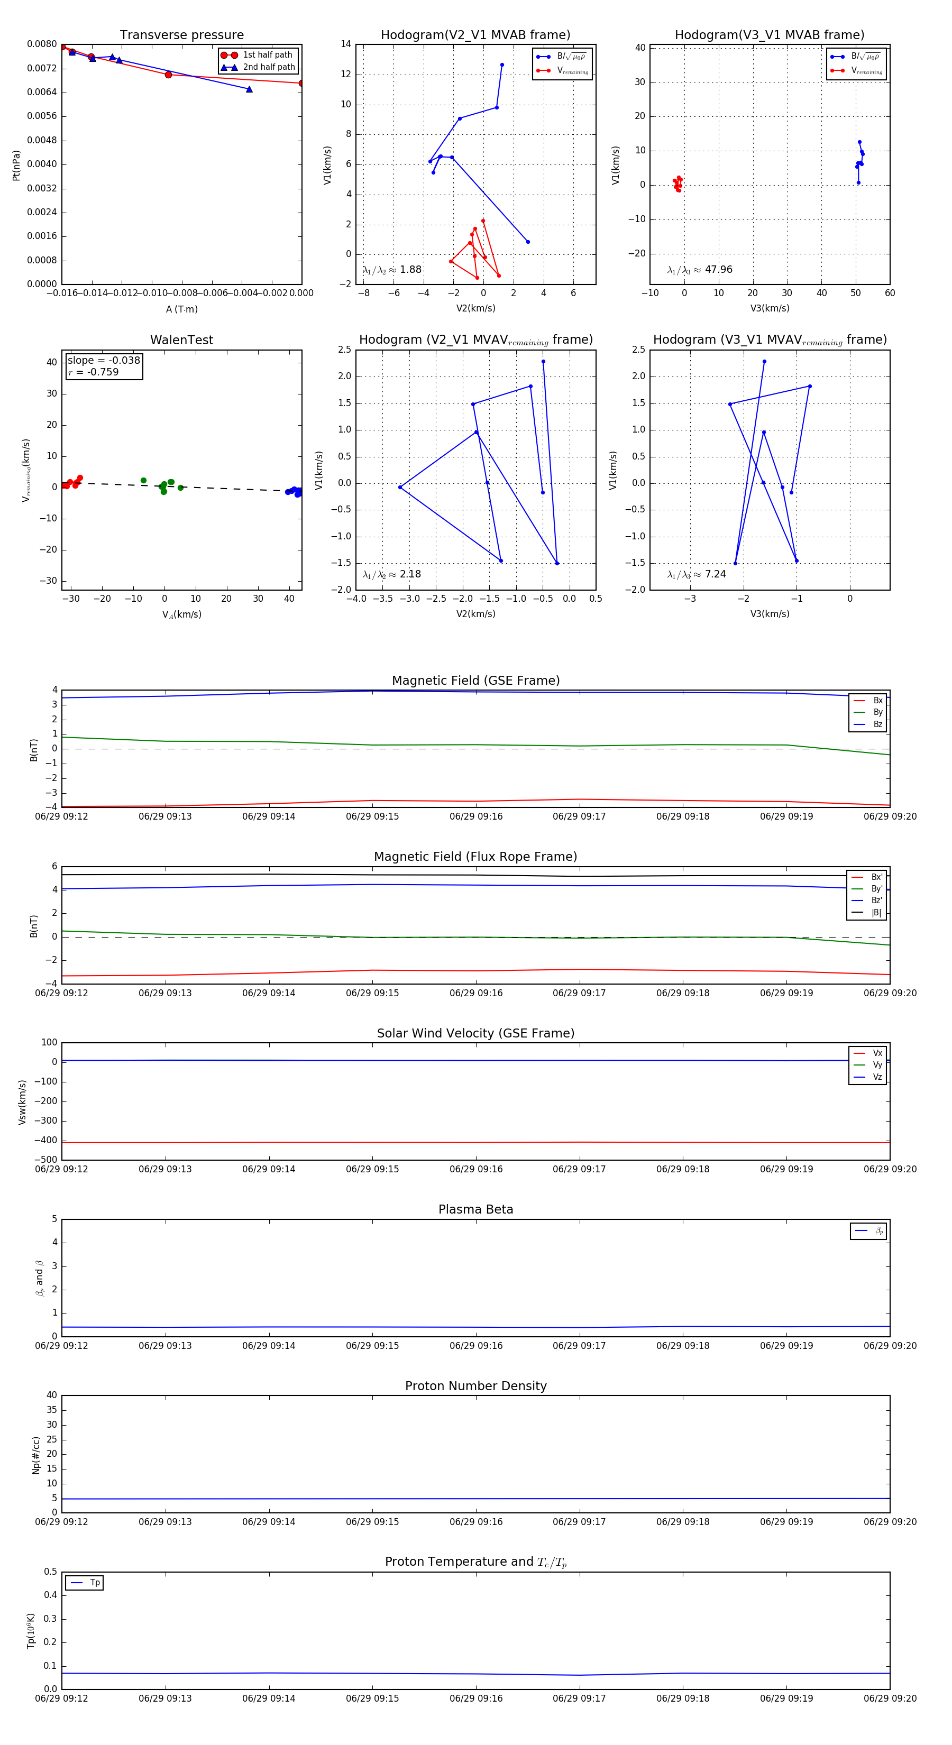952x1745 pixels.
Task: Click the beta_p legend entry in Plasma Beta
Action: (x=869, y=1231)
